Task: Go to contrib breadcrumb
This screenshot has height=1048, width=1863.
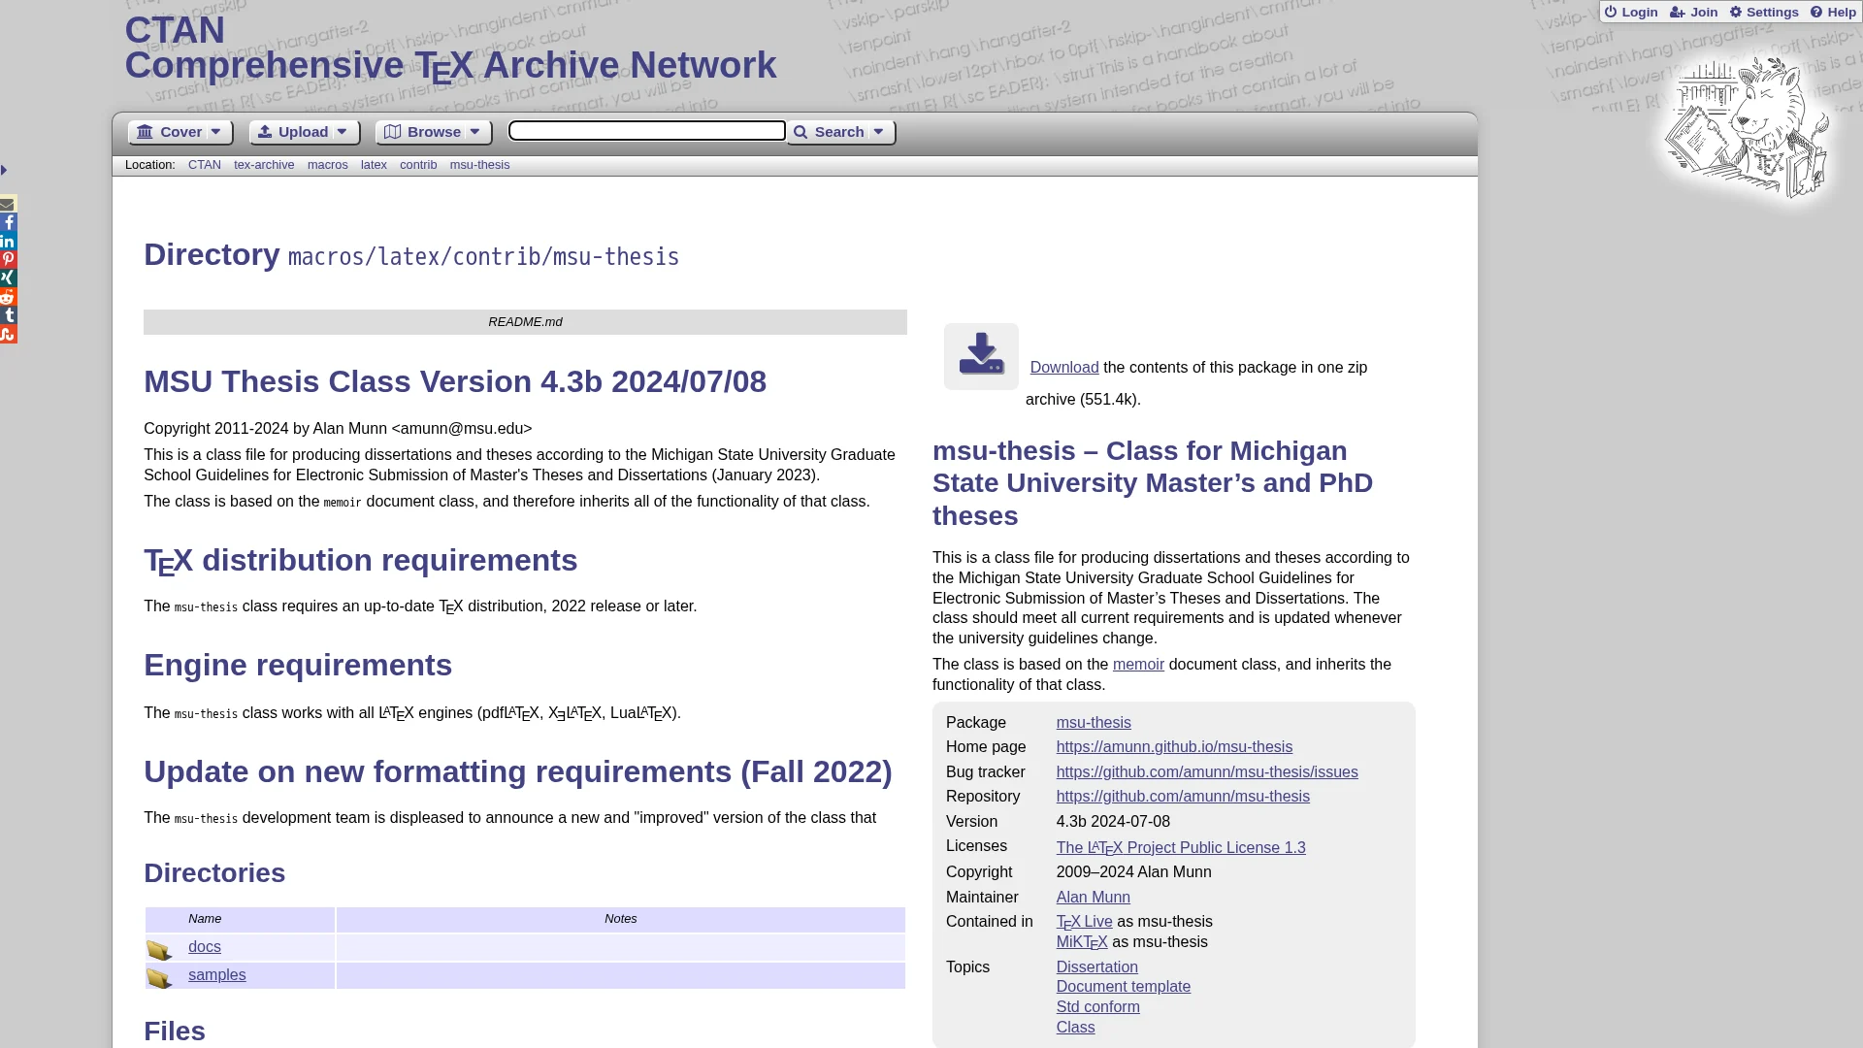Action: click(x=418, y=165)
